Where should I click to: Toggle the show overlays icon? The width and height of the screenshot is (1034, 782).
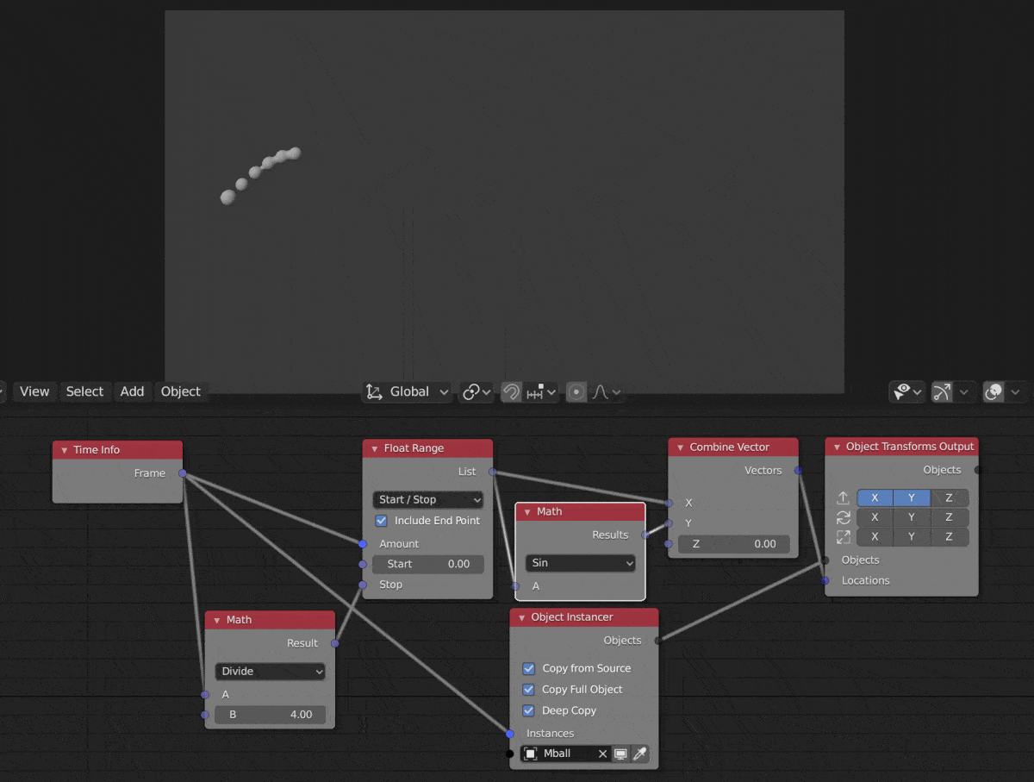[x=994, y=392]
